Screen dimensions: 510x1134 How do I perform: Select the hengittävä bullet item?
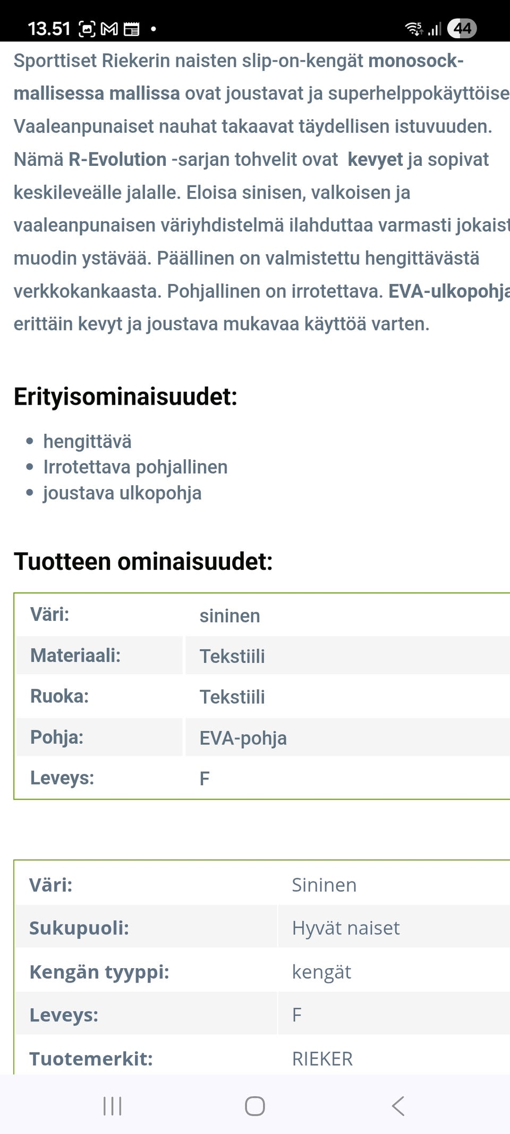[88, 441]
